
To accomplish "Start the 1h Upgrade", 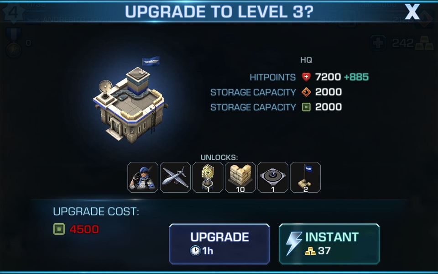I will coord(219,244).
